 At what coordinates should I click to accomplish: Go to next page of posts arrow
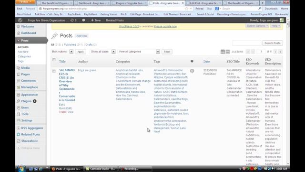(275, 52)
